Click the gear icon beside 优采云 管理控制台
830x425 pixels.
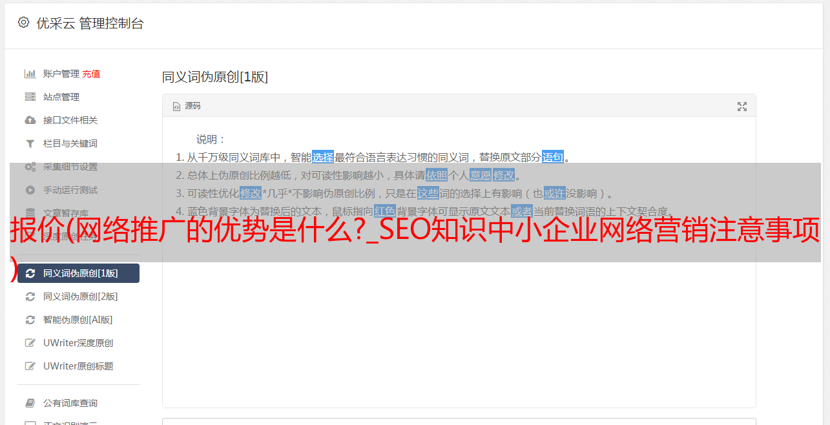tap(23, 23)
